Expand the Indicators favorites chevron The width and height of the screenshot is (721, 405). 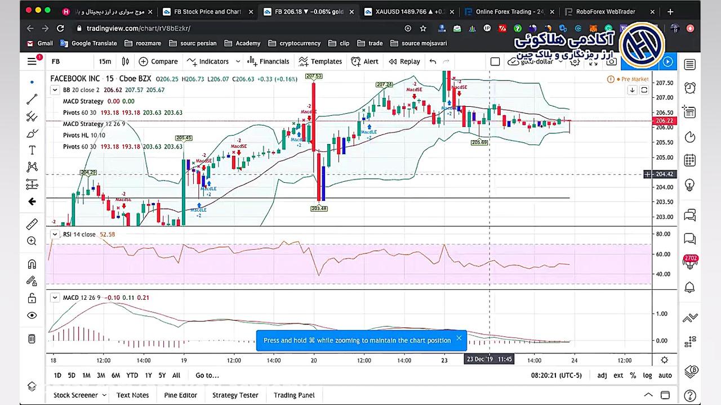pyautogui.click(x=238, y=61)
